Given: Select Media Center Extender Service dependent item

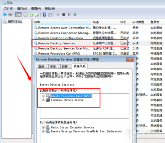Looking at the screenshot, I should (72, 127).
